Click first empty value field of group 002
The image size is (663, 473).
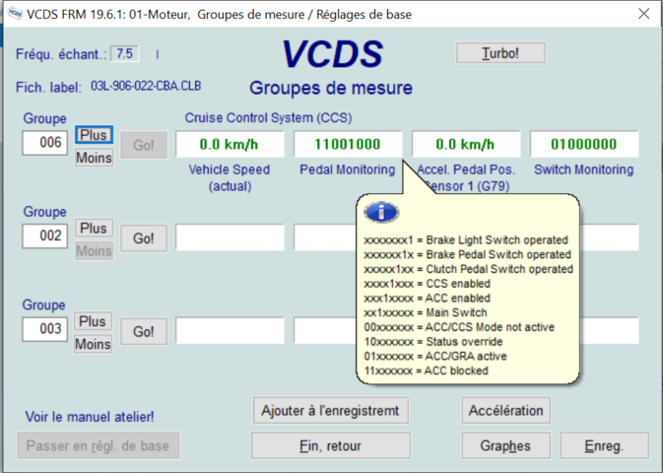tap(230, 237)
